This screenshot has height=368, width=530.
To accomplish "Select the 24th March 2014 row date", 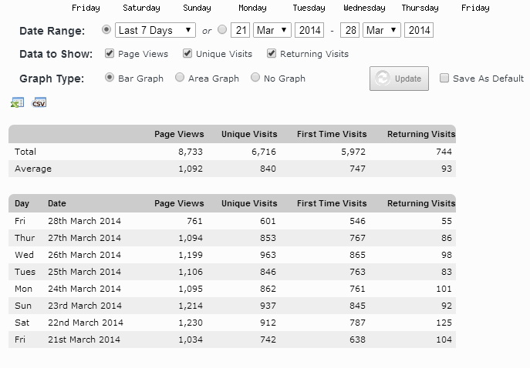I will click(x=84, y=289).
